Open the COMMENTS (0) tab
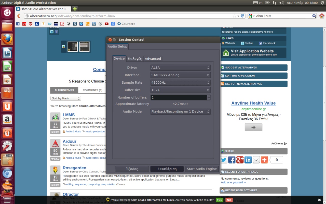 click(92, 90)
